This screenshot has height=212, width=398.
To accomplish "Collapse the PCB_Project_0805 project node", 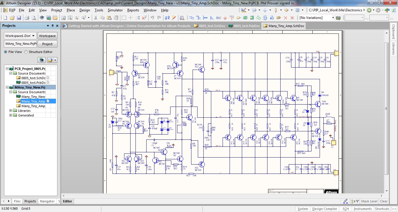I will (7, 69).
